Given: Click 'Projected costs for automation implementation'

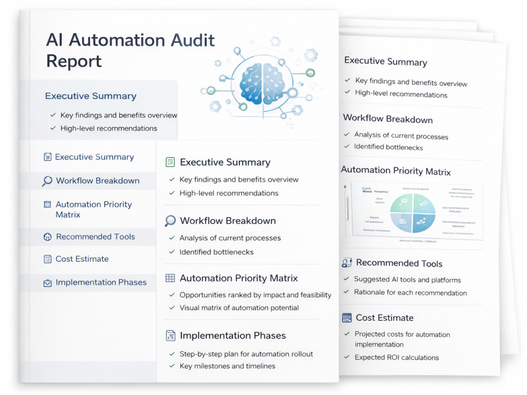Looking at the screenshot, I should [x=402, y=339].
